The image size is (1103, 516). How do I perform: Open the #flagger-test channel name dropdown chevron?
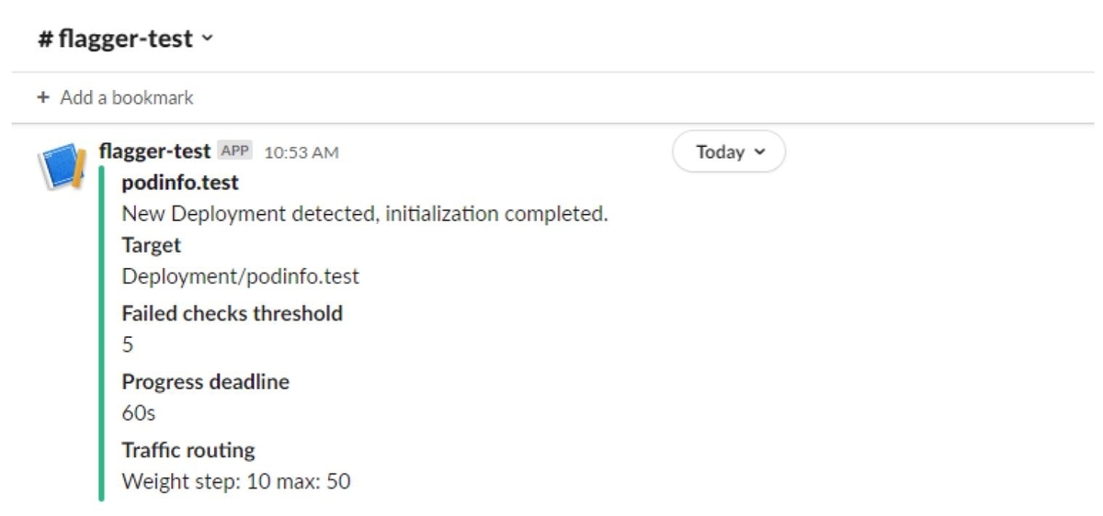(x=207, y=39)
